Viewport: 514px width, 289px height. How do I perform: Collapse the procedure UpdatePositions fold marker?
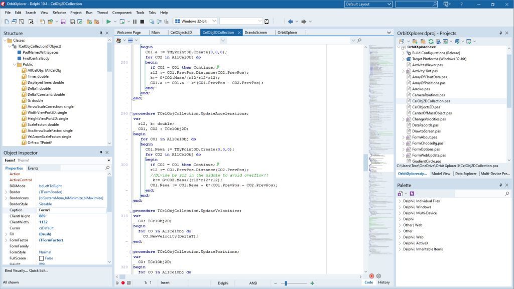[x=131, y=252]
